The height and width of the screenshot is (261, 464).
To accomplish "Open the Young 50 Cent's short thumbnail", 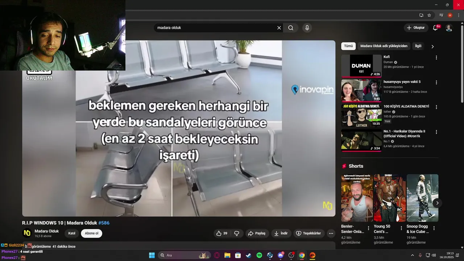I will click(390, 198).
